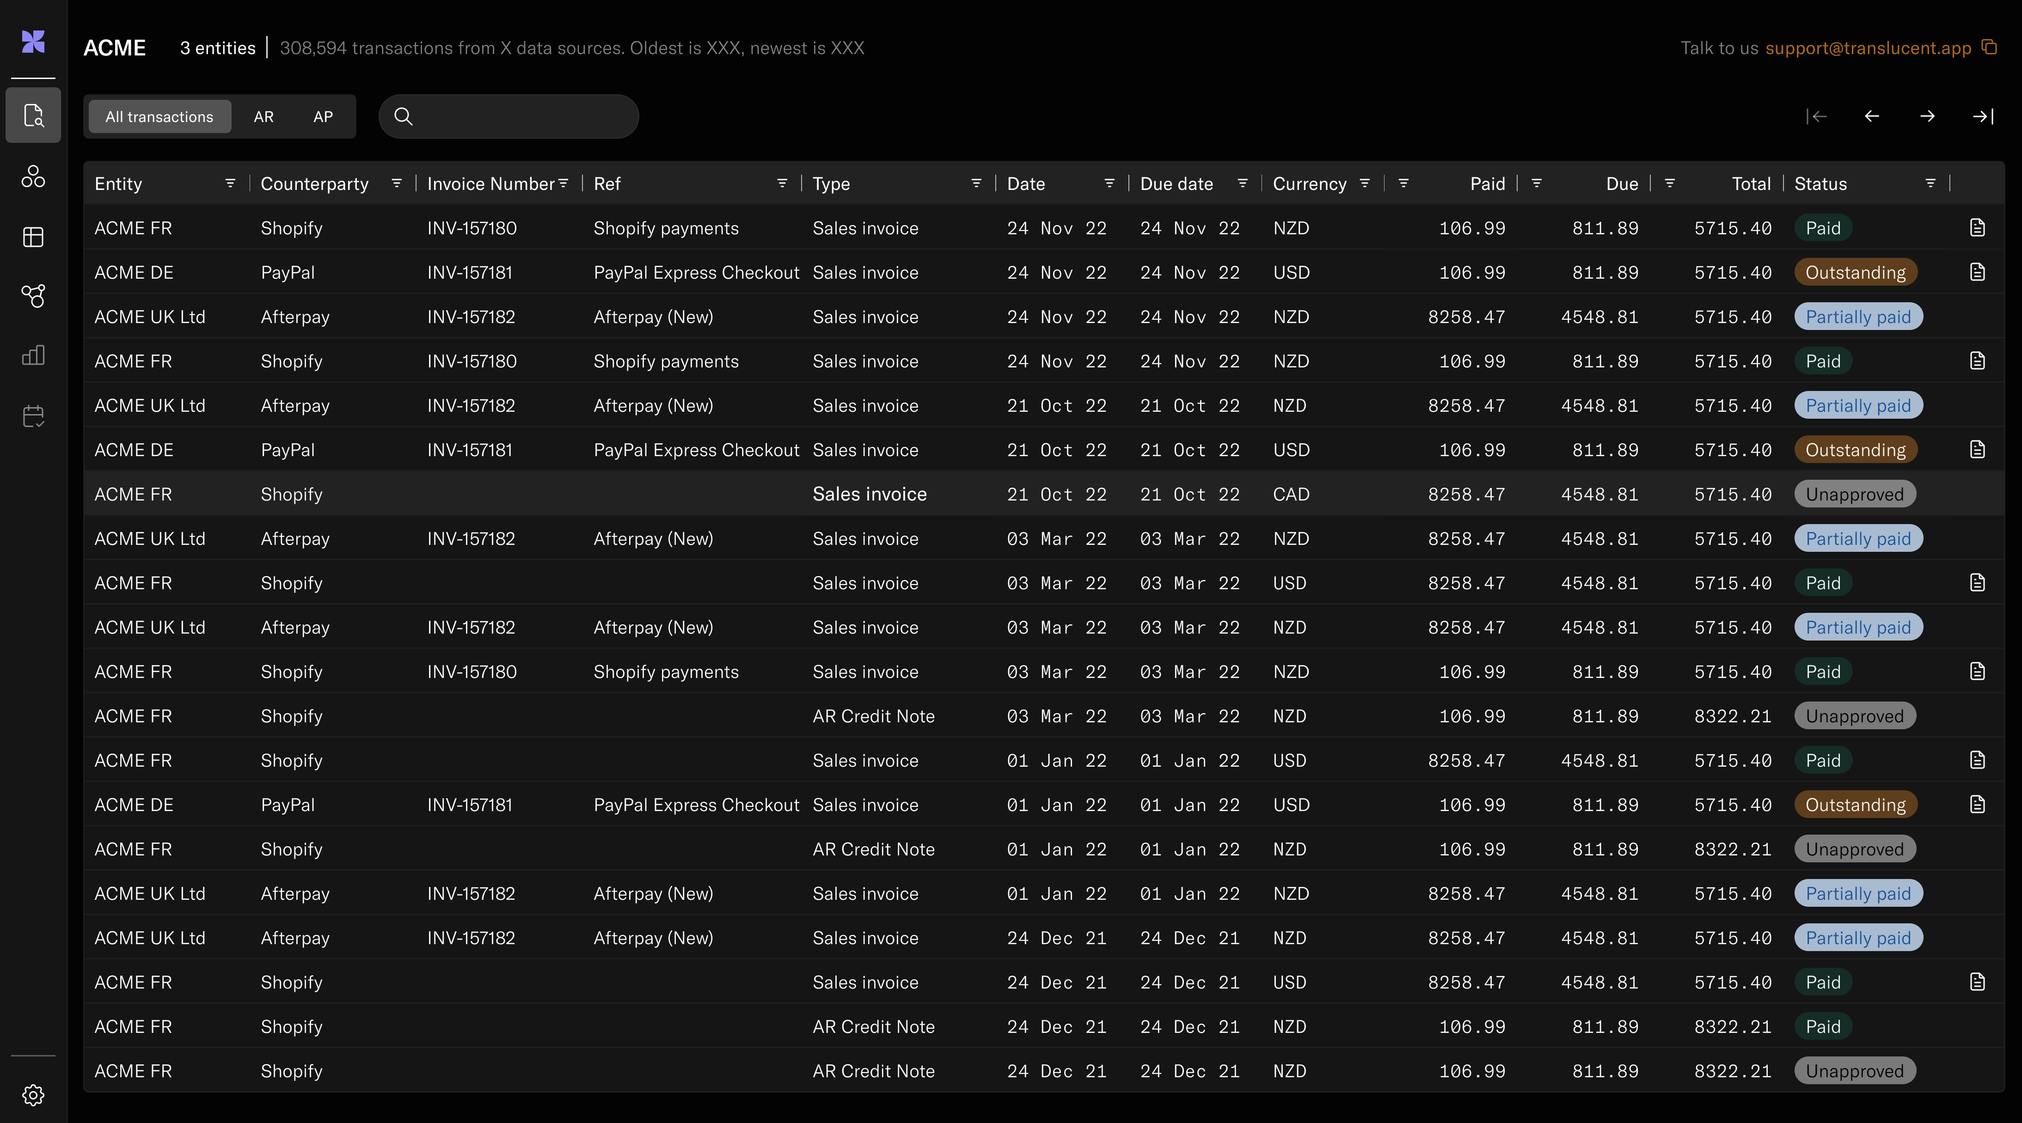Click Unapproved status in CAD row
This screenshot has width=2022, height=1123.
(1855, 494)
